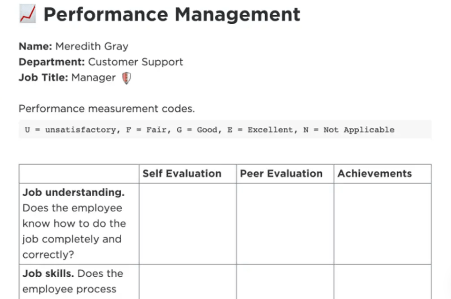Click the name Meredith Gray
The height and width of the screenshot is (299, 451).
point(92,46)
